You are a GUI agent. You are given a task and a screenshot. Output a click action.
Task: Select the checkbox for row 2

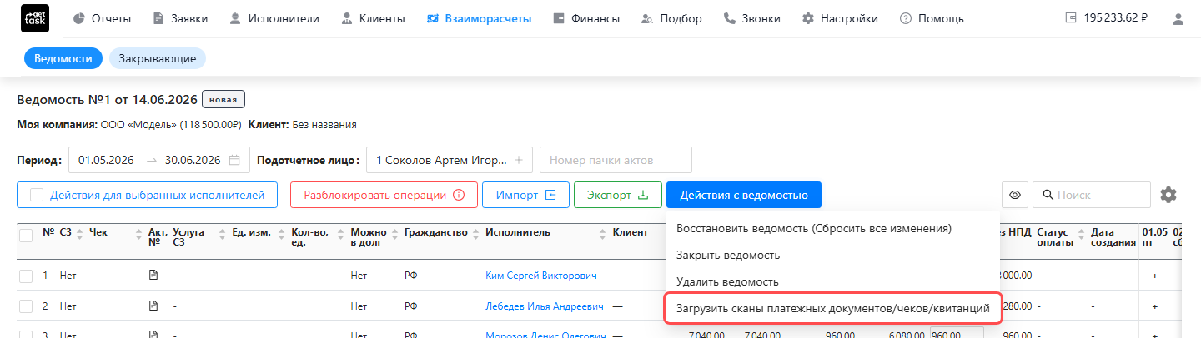(26, 306)
